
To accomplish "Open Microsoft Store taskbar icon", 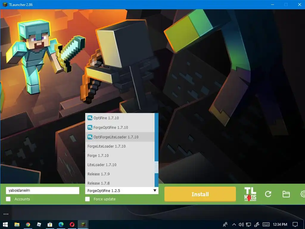I will tap(50, 225).
